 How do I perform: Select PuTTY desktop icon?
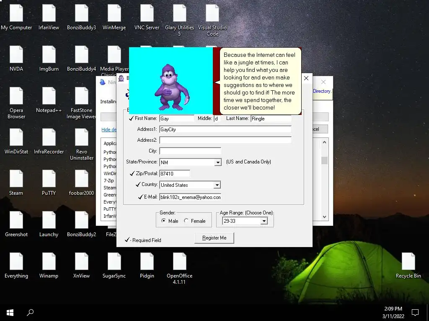pos(49,183)
